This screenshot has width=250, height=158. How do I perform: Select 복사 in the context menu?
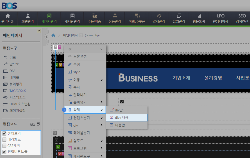77,87
